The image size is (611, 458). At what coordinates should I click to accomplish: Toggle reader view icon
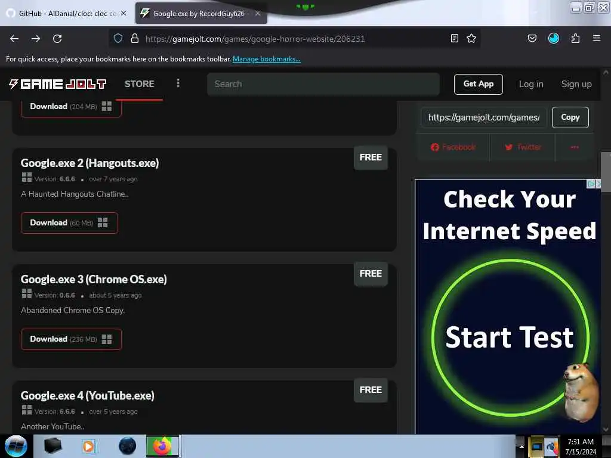pyautogui.click(x=454, y=38)
